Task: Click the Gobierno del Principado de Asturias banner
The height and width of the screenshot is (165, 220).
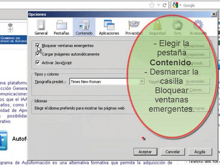Action: 13,40
